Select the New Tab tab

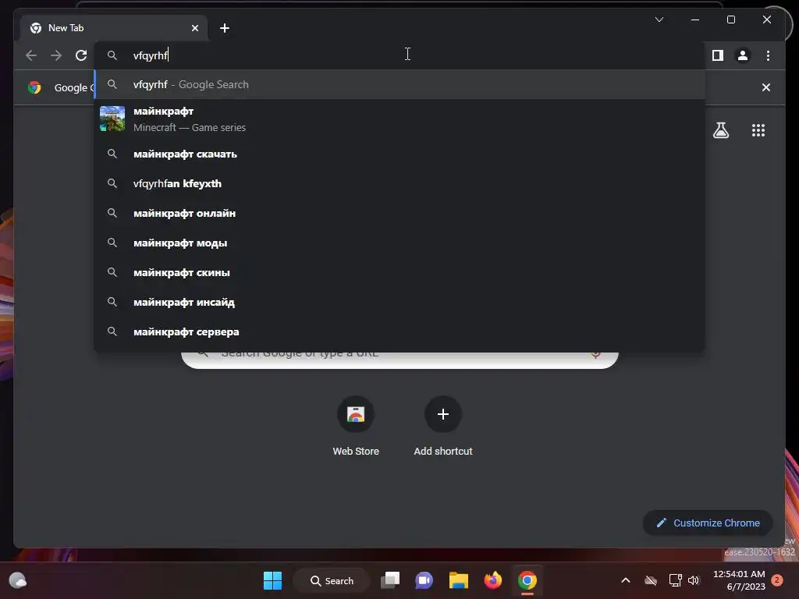(114, 28)
